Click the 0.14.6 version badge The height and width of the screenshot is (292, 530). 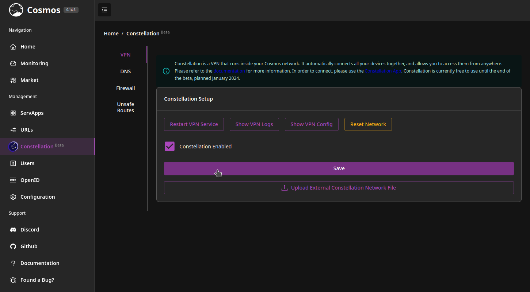[71, 10]
